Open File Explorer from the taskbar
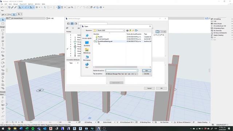This screenshot has height=131, width=233. click(x=15, y=128)
